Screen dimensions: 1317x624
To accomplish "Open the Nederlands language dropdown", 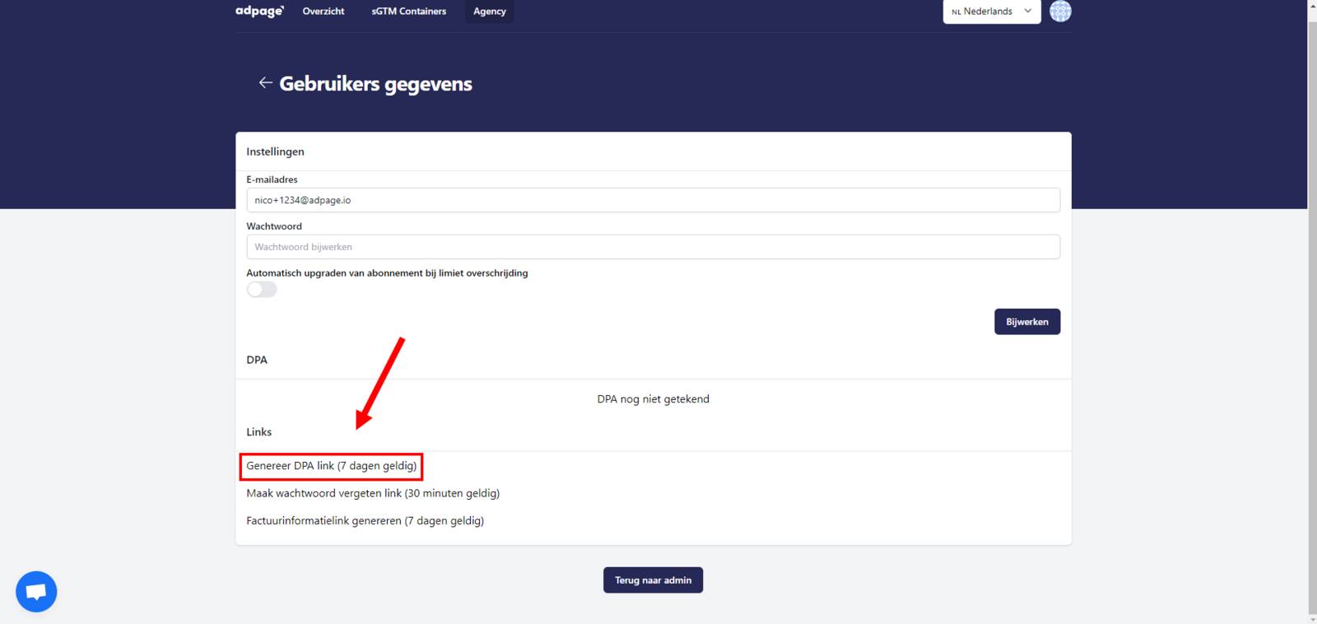I will [x=987, y=12].
